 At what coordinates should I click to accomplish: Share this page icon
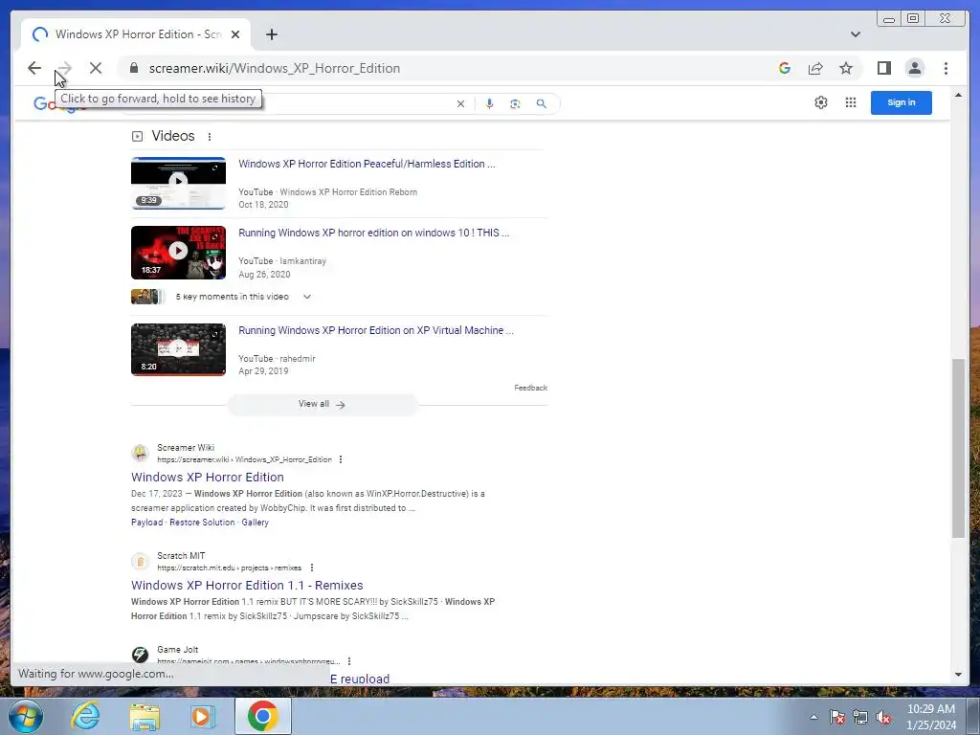(x=815, y=68)
